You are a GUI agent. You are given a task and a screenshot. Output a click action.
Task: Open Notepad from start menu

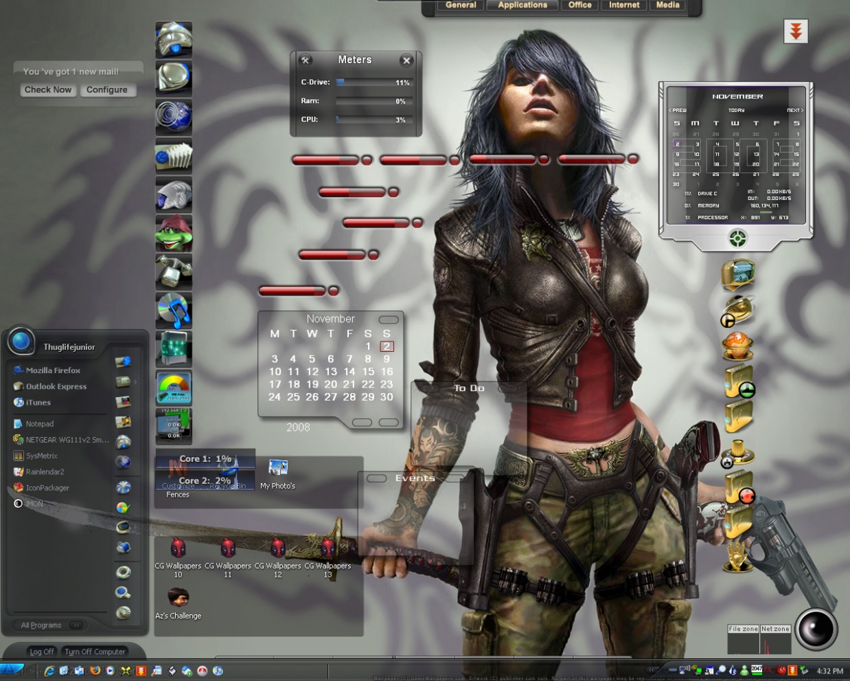click(x=34, y=424)
